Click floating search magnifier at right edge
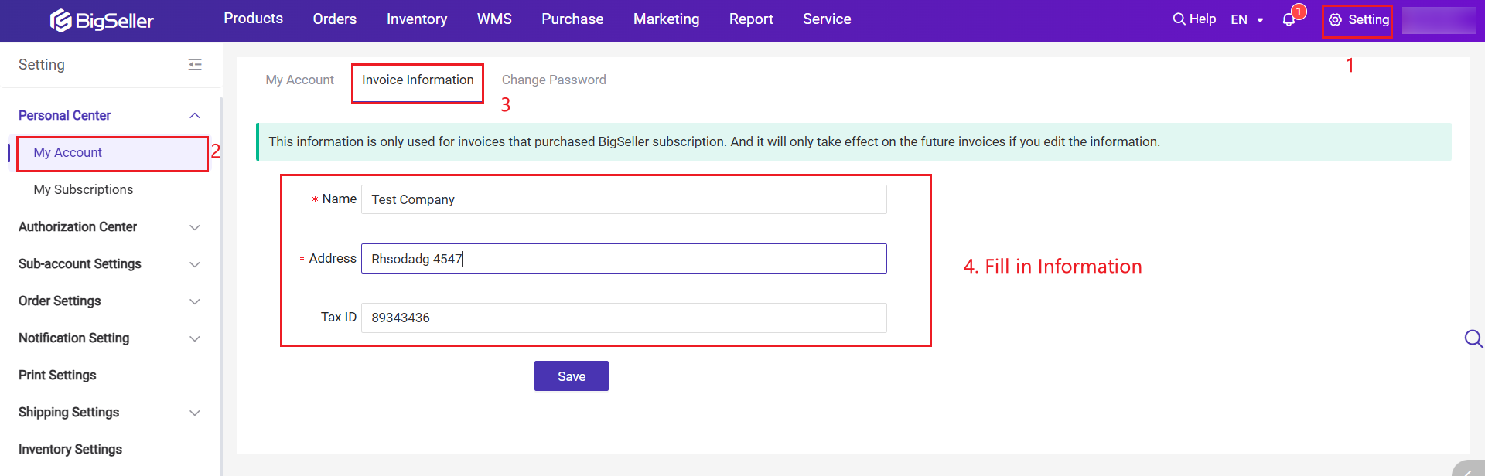 [1473, 338]
